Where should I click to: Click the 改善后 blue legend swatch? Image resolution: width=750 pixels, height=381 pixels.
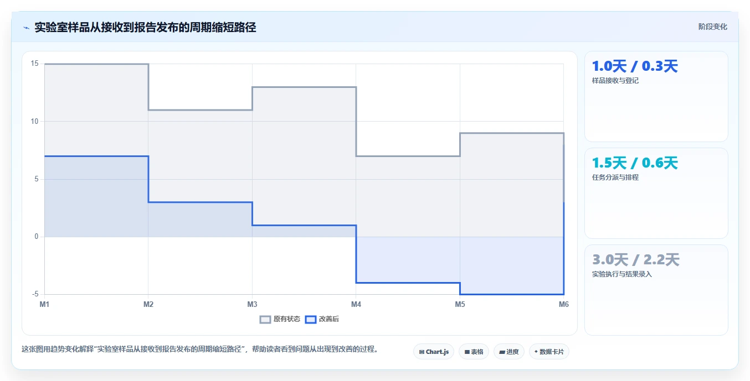click(x=311, y=319)
